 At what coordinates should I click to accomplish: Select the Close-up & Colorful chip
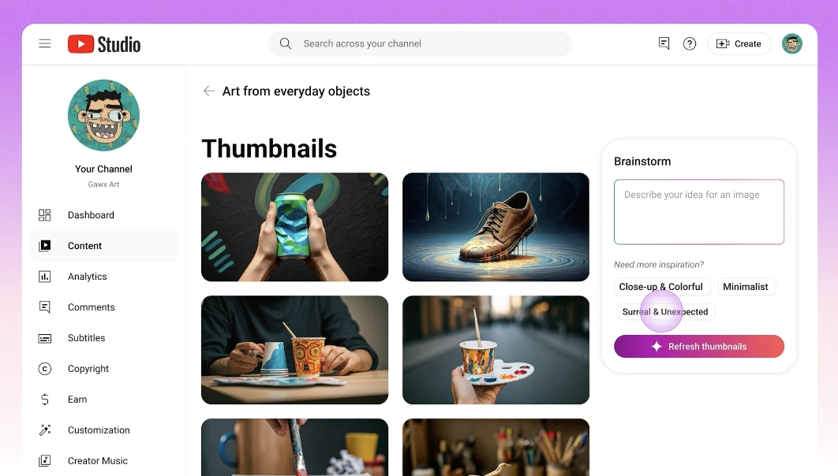(x=661, y=287)
